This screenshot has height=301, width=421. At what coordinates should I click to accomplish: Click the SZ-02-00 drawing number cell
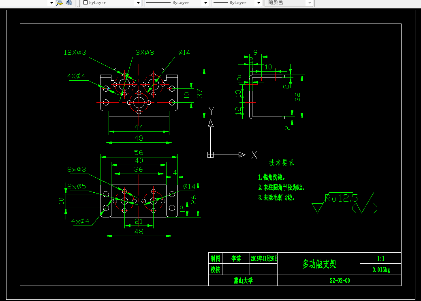pyautogui.click(x=340, y=280)
